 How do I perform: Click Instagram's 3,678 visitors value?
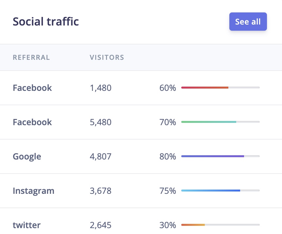[100, 191]
